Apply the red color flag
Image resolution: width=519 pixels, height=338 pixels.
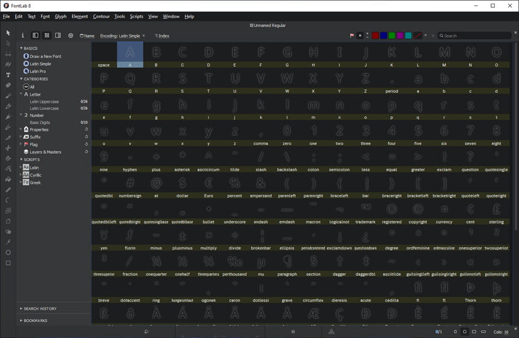pos(375,36)
